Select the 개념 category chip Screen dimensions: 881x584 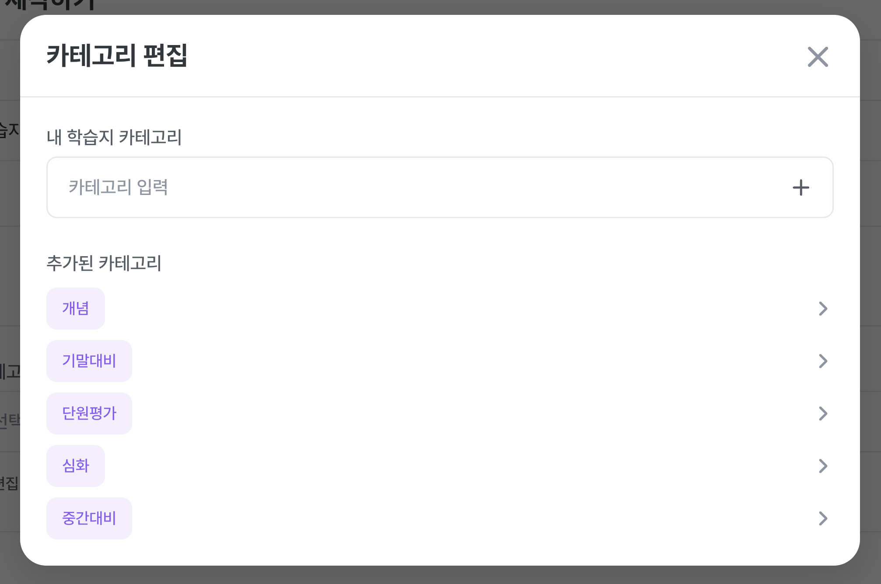[76, 309]
